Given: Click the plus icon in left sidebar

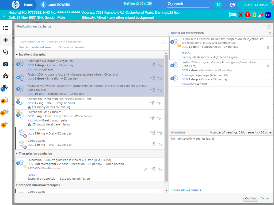Looking at the screenshot, I should (x=6, y=40).
